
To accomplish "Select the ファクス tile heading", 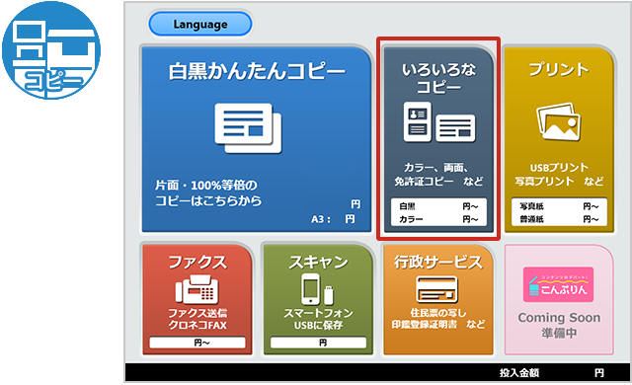I will pyautogui.click(x=197, y=263).
